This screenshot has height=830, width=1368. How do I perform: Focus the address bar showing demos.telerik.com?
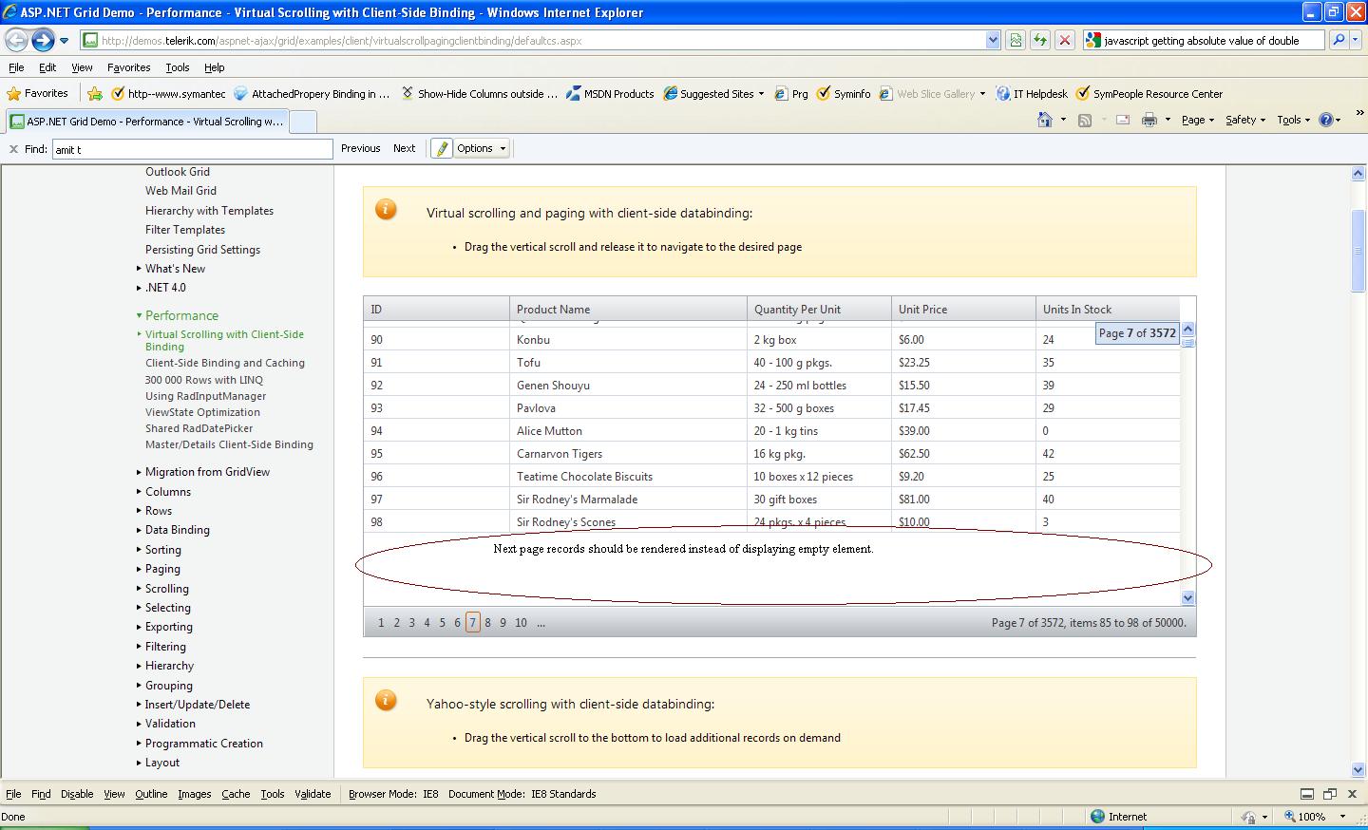(534, 40)
